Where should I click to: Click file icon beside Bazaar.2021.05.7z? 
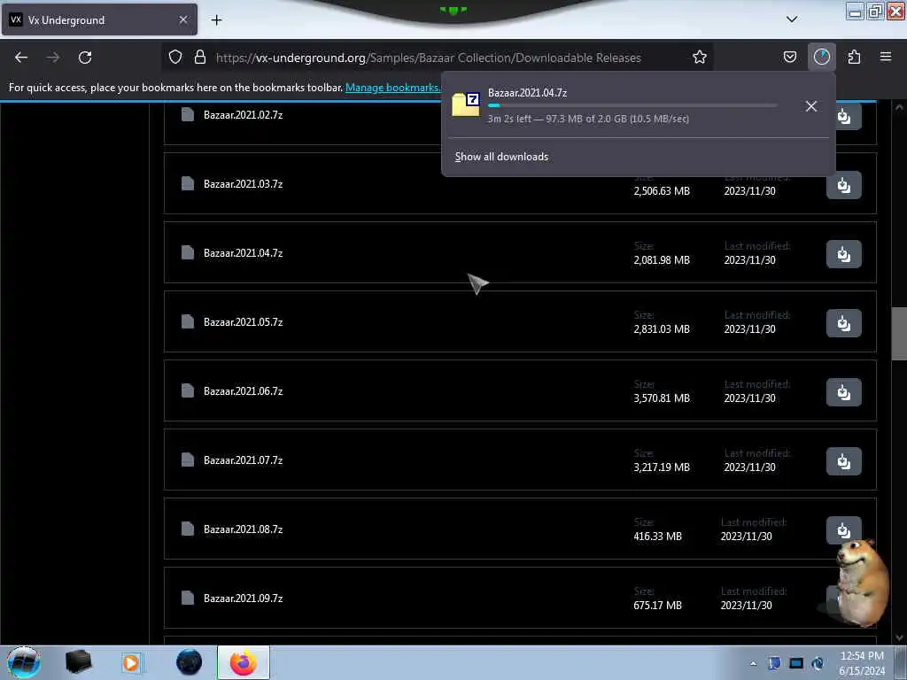(x=188, y=321)
